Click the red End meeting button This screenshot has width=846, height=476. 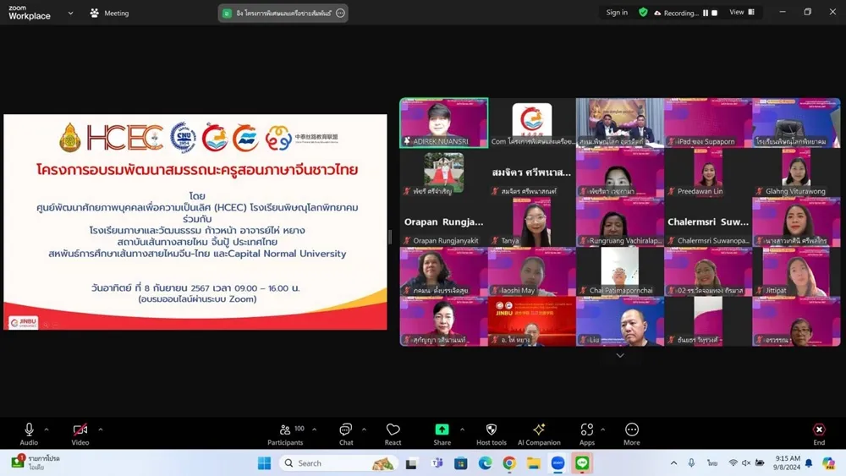coord(819,434)
